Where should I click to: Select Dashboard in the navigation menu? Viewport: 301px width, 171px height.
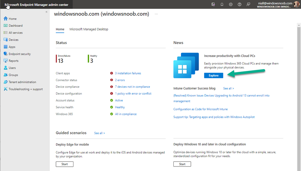click(x=16, y=26)
